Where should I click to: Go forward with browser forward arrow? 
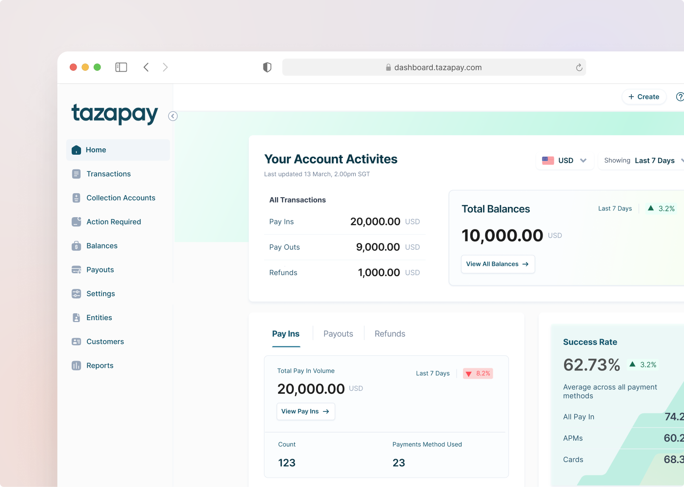pyautogui.click(x=165, y=67)
